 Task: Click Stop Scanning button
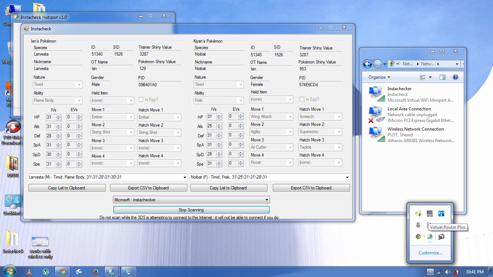pyautogui.click(x=191, y=210)
